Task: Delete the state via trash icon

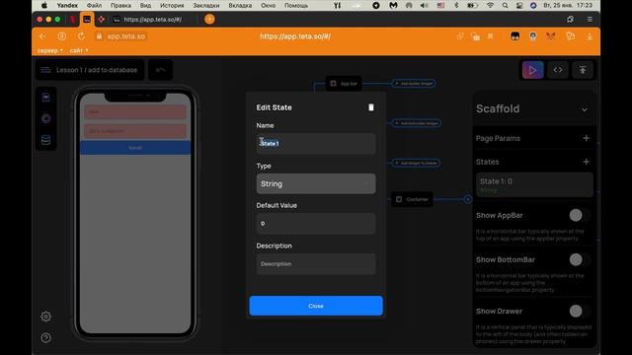Action: coord(371,107)
